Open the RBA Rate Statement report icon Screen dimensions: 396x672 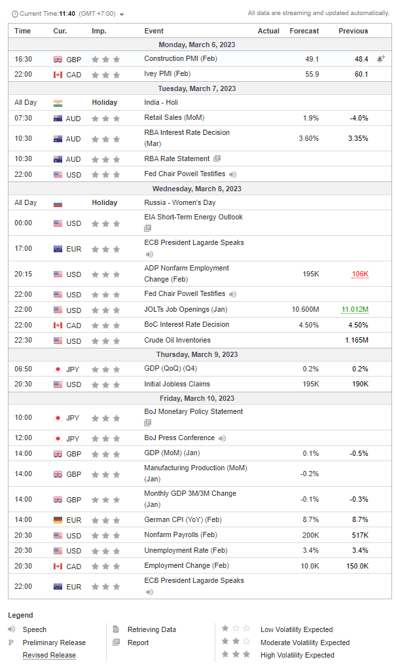[217, 159]
